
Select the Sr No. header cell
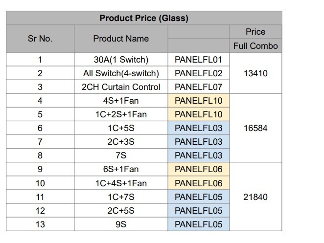[40, 39]
